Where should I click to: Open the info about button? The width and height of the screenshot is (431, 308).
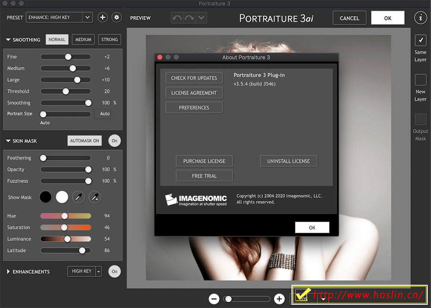[420, 18]
